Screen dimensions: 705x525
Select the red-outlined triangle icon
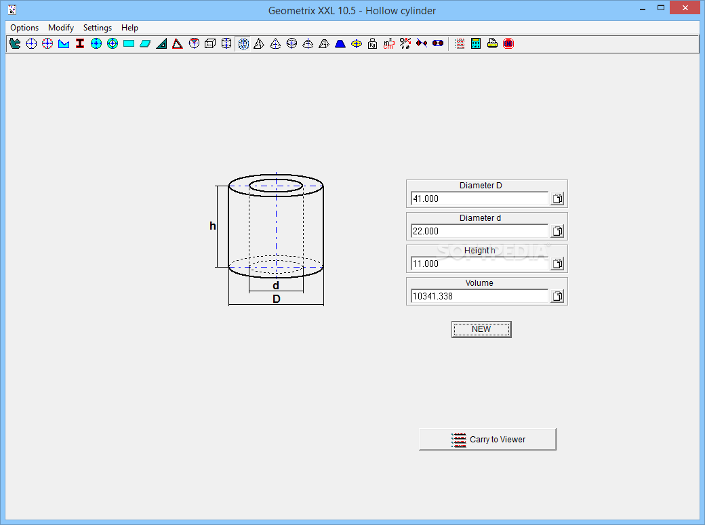coord(178,43)
